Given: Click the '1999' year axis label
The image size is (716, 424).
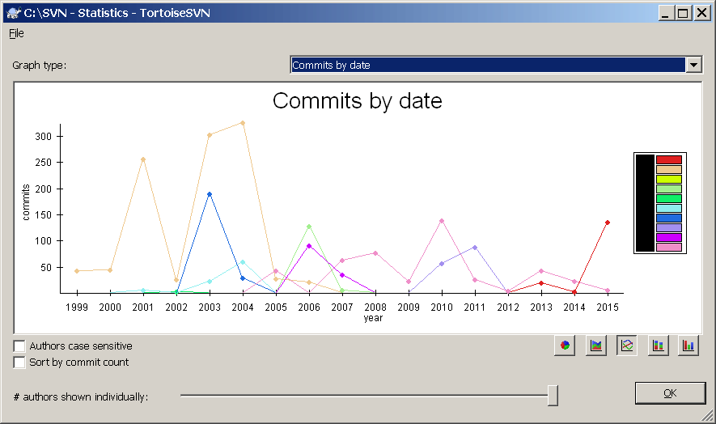Looking at the screenshot, I should 77,307.
